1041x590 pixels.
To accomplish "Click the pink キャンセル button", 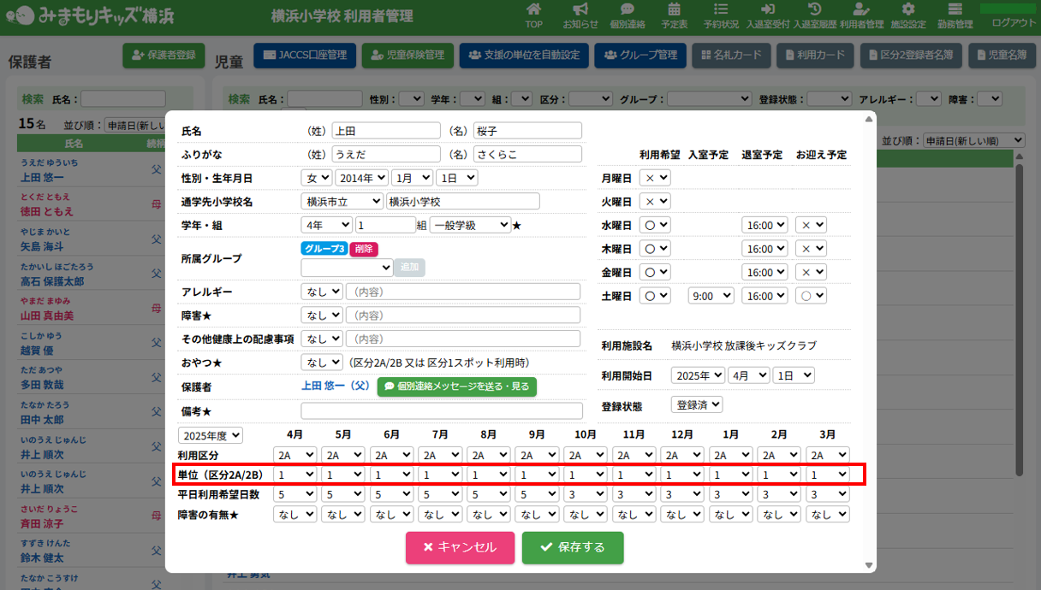I will click(x=460, y=547).
